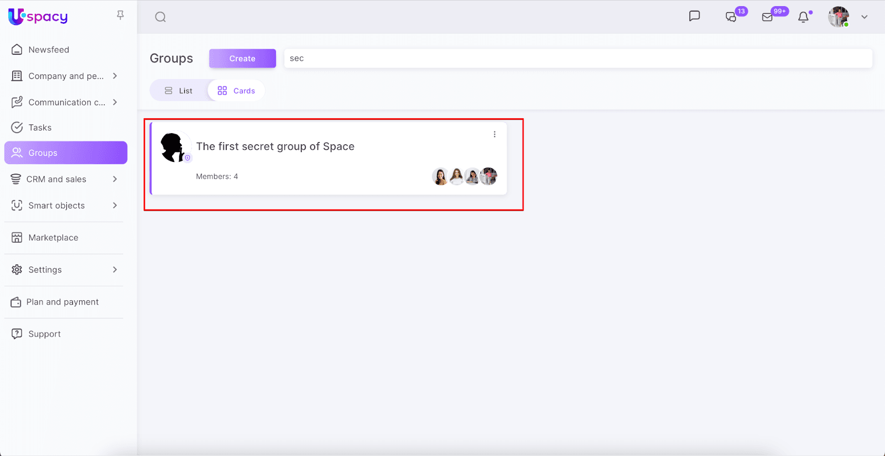The width and height of the screenshot is (885, 456).
Task: Click the Create group button
Action: click(x=242, y=59)
